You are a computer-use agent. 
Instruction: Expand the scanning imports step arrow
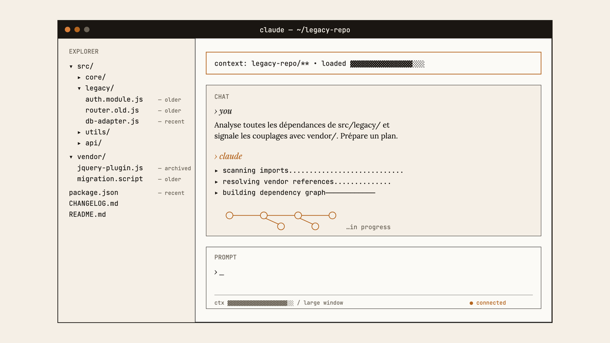(217, 171)
